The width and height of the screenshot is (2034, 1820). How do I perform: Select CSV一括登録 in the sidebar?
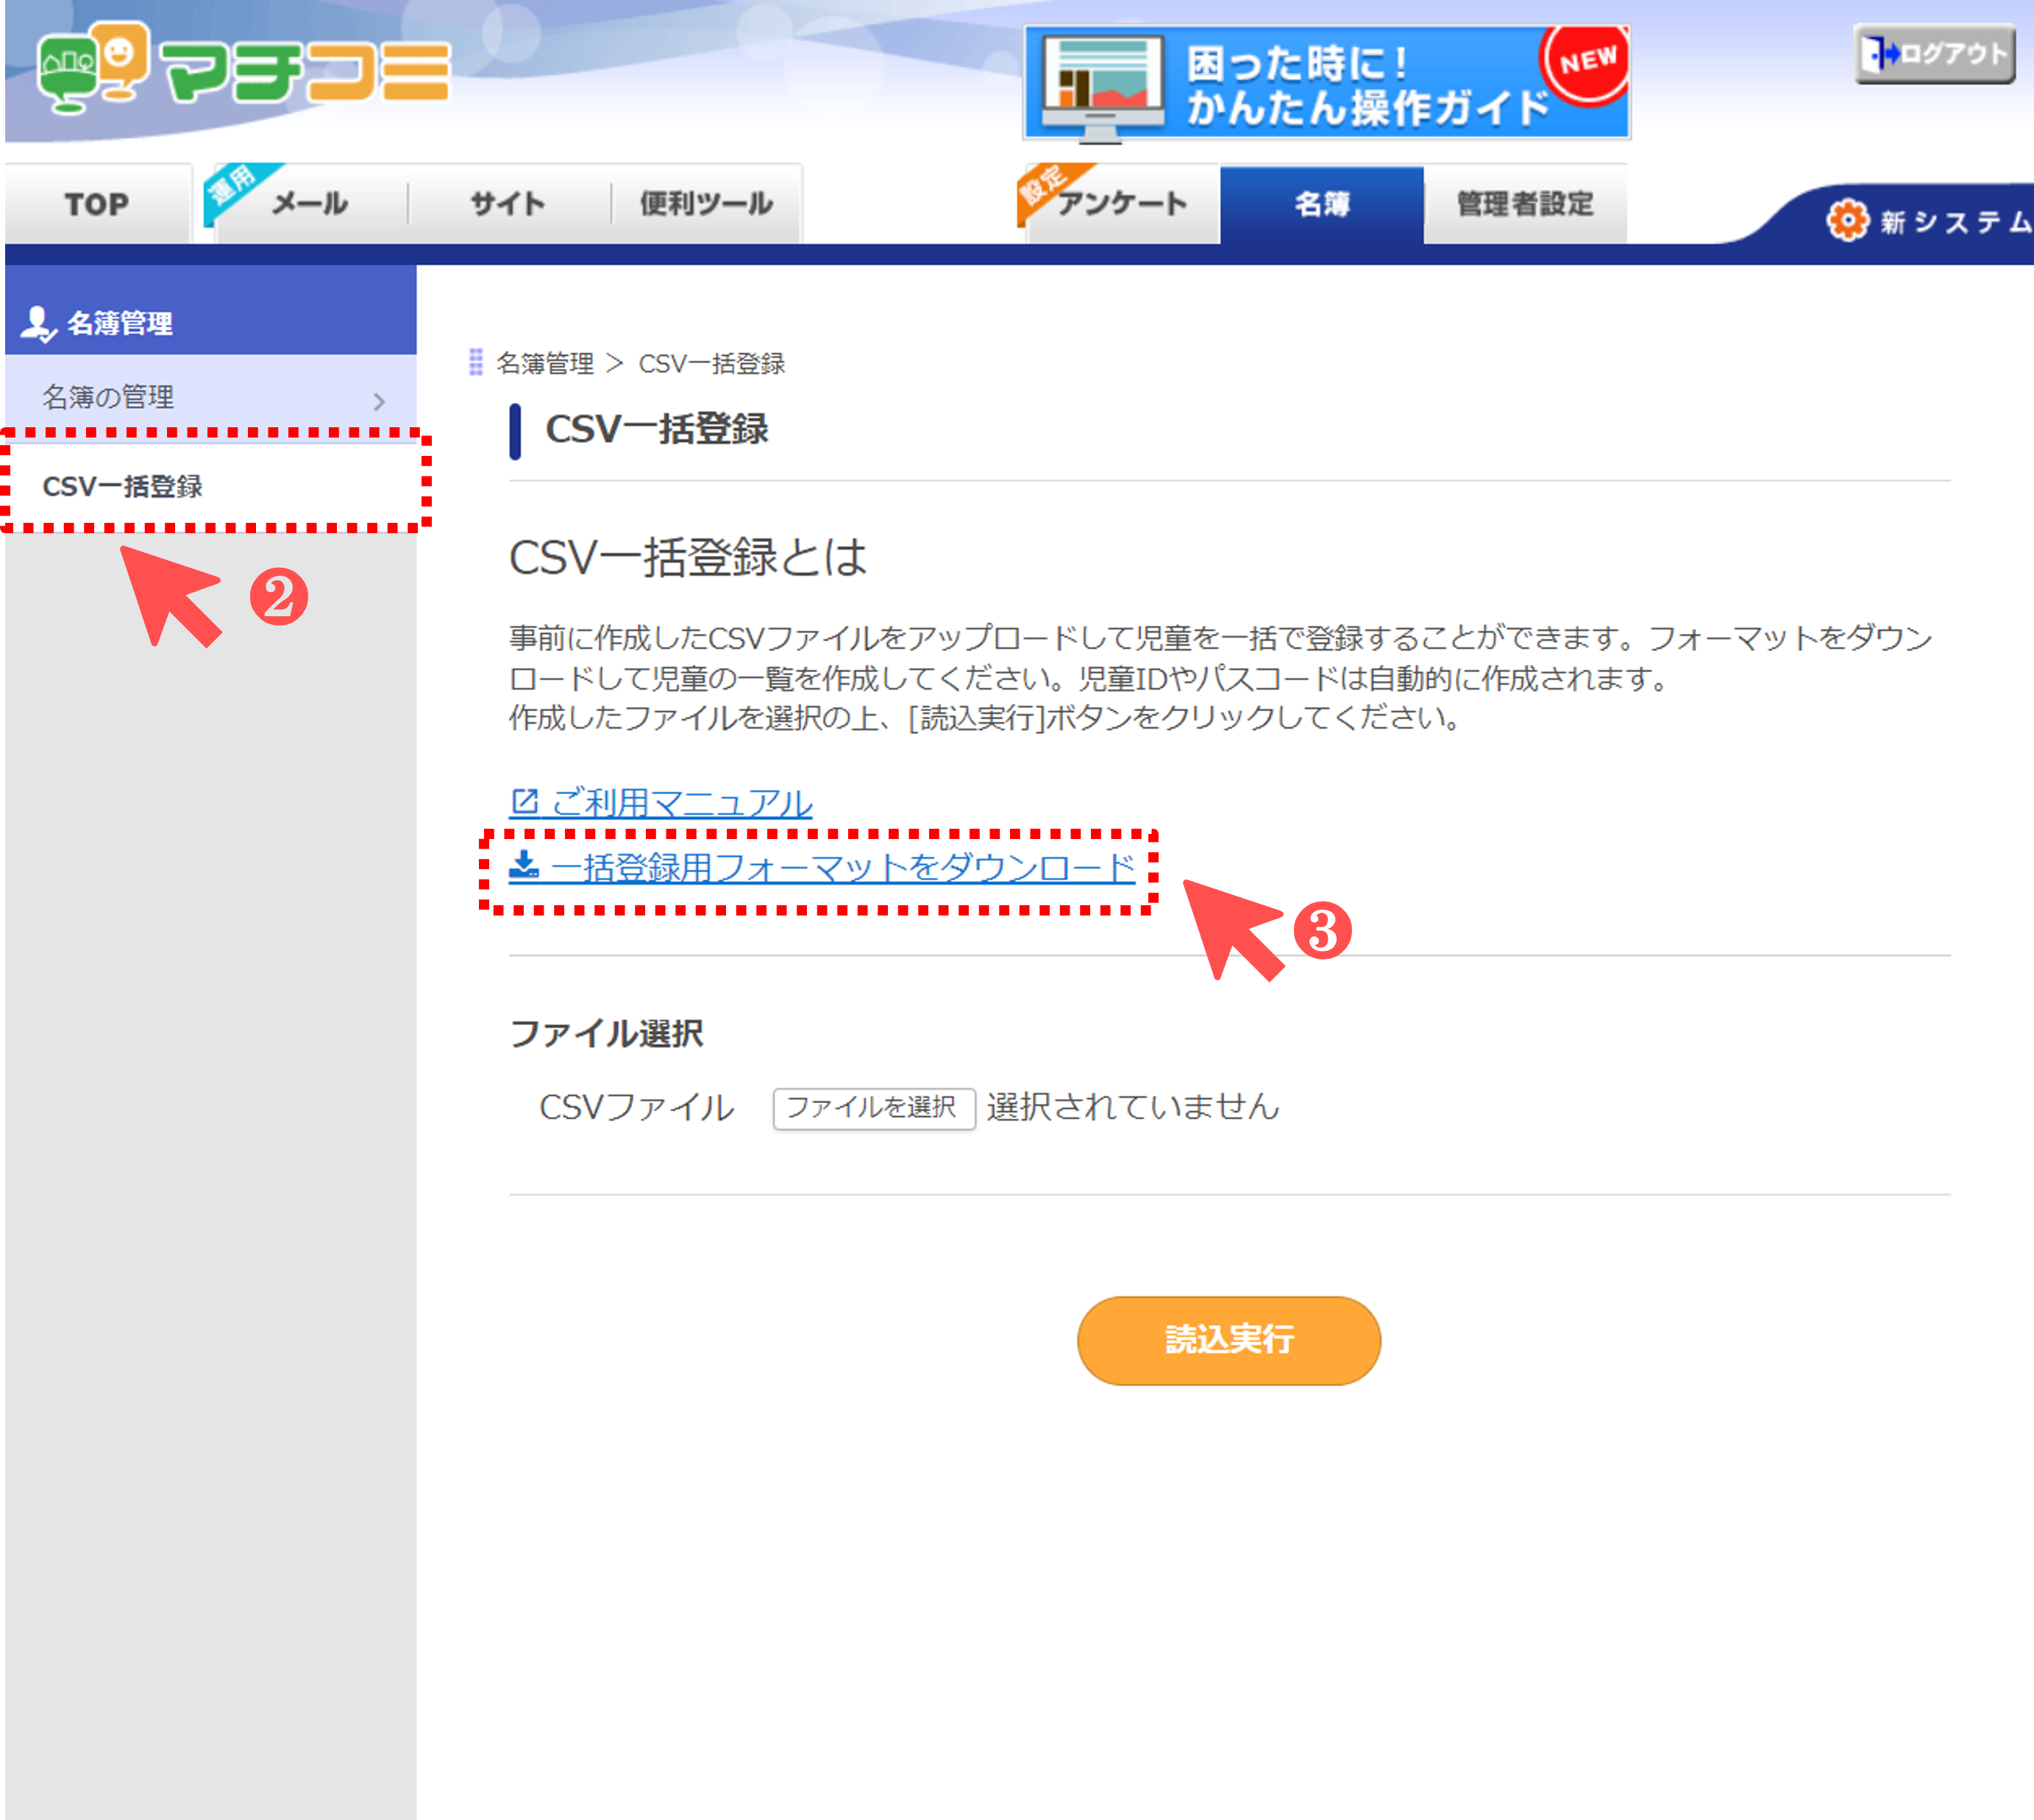pos(212,486)
